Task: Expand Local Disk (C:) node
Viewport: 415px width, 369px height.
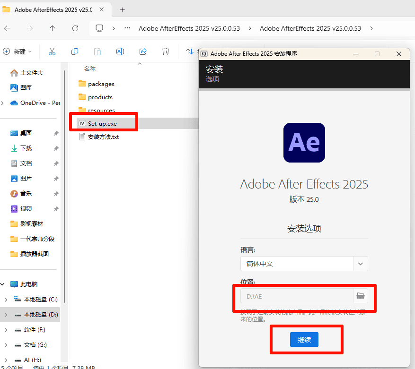Action: click(6, 300)
